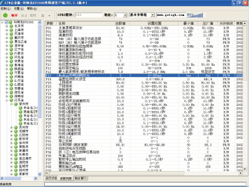
Task: Click the green icon next to 苏州市
Action: 16,127
